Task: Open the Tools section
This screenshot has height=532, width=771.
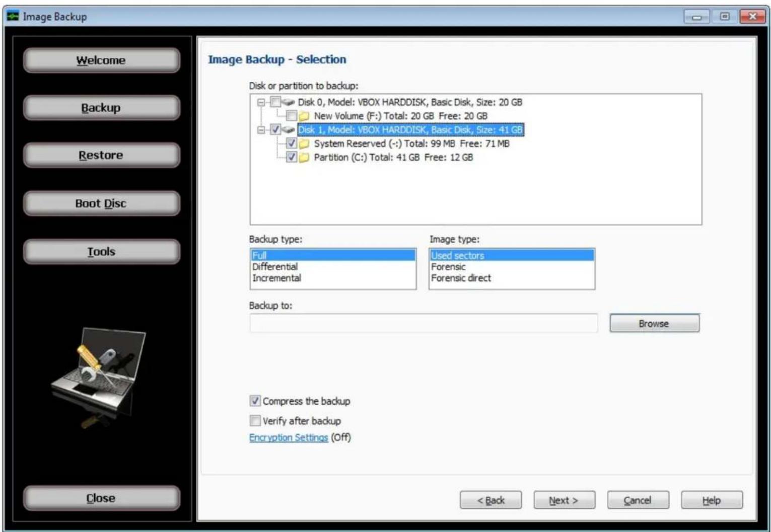Action: pos(101,252)
